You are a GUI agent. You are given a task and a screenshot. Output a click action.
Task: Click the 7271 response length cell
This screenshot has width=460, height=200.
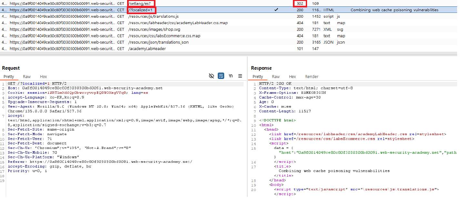pos(316,29)
